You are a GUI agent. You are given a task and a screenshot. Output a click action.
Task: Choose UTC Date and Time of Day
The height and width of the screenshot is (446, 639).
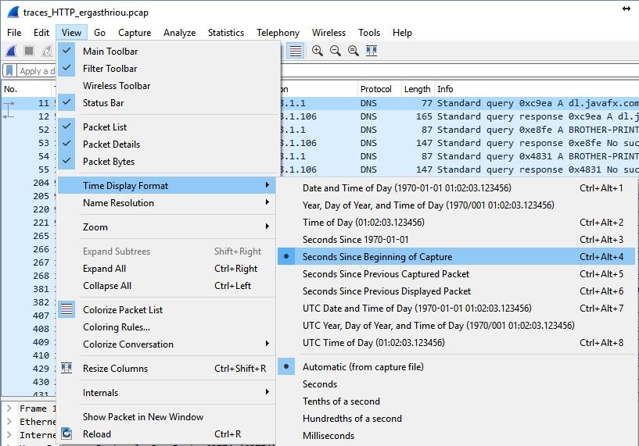pyautogui.click(x=456, y=309)
